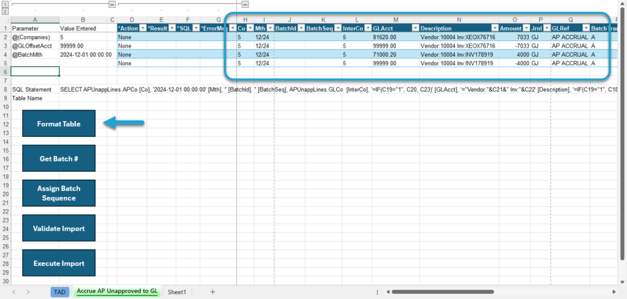Open the Jrnl column filter dropdown
The image size is (627, 299).
(x=547, y=28)
